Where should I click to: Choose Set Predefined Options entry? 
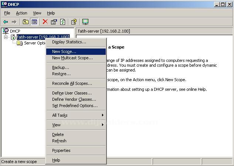click(75, 106)
